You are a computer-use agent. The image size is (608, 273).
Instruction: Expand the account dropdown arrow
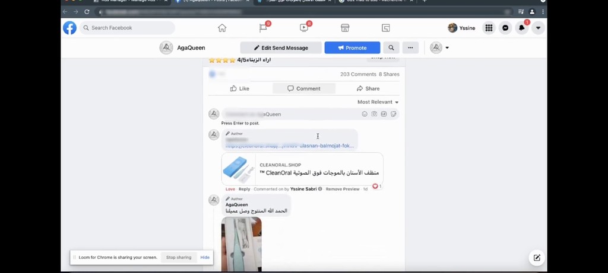[x=538, y=28]
